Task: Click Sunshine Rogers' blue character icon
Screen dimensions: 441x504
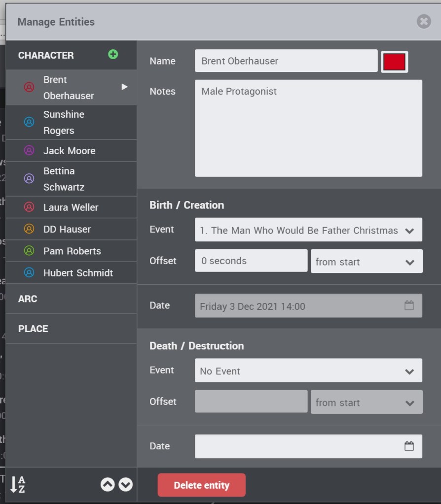Action: click(x=29, y=122)
